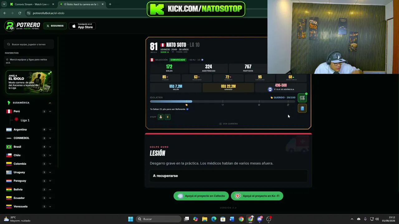Expand the Brasil leagues
The image size is (399, 224).
coord(50,147)
